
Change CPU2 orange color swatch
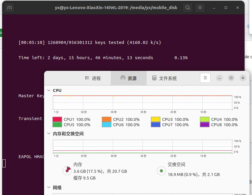click(107, 119)
